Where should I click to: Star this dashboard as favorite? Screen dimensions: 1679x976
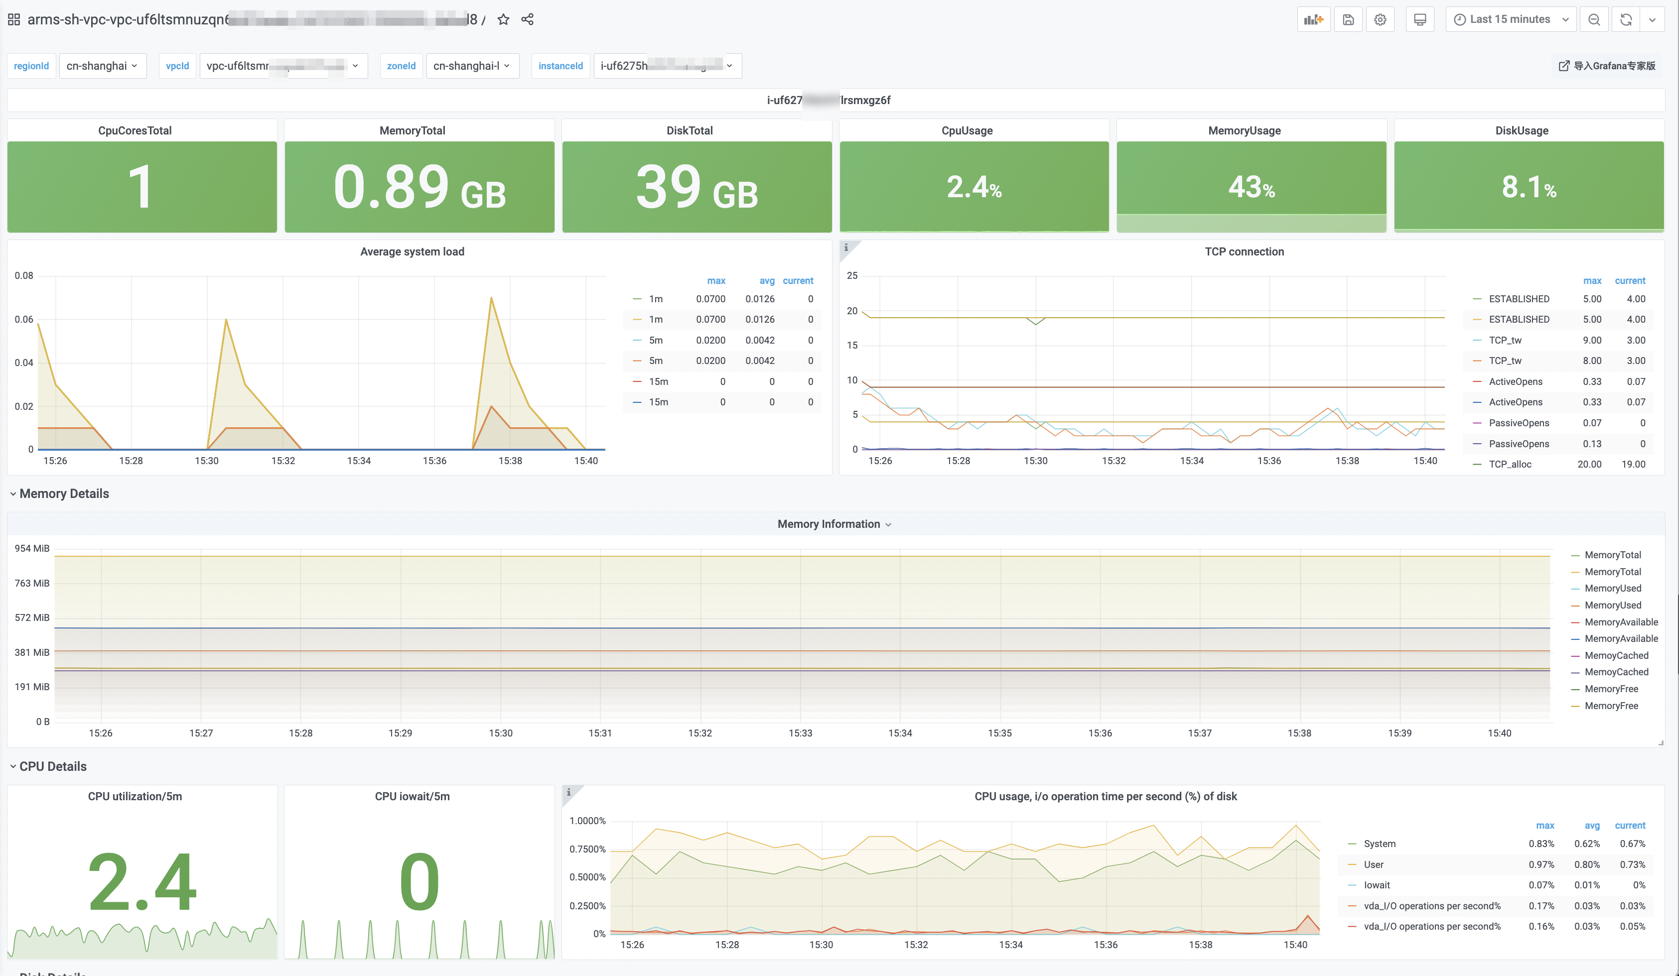(x=503, y=19)
